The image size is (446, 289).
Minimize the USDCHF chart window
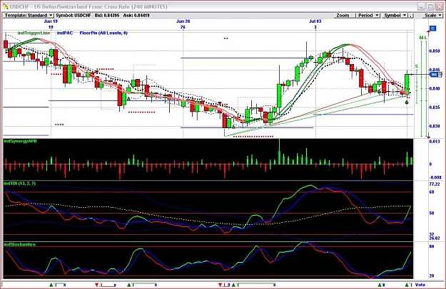pos(422,6)
